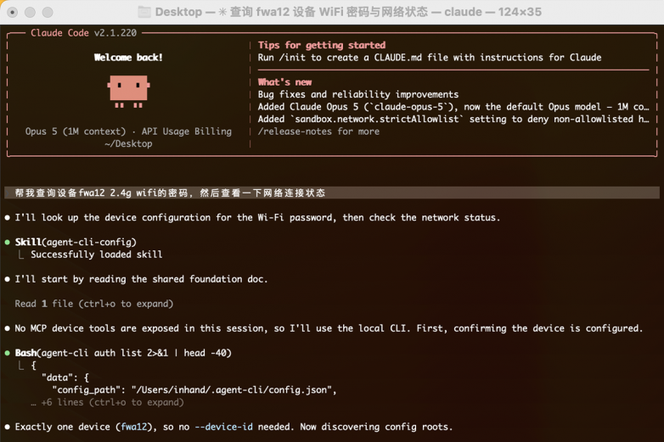
Task: Click the 'No MCP device tools are exposed' message
Action: click(x=329, y=328)
